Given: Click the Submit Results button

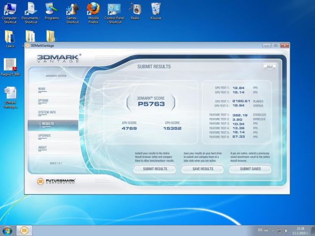Looking at the screenshot, I should [155, 169].
